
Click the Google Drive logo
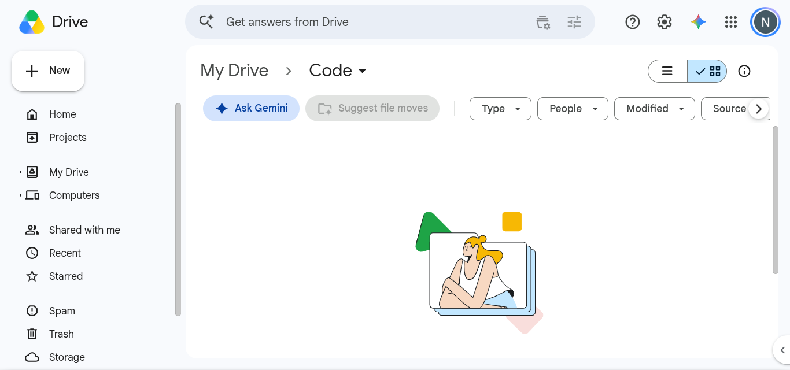32,22
